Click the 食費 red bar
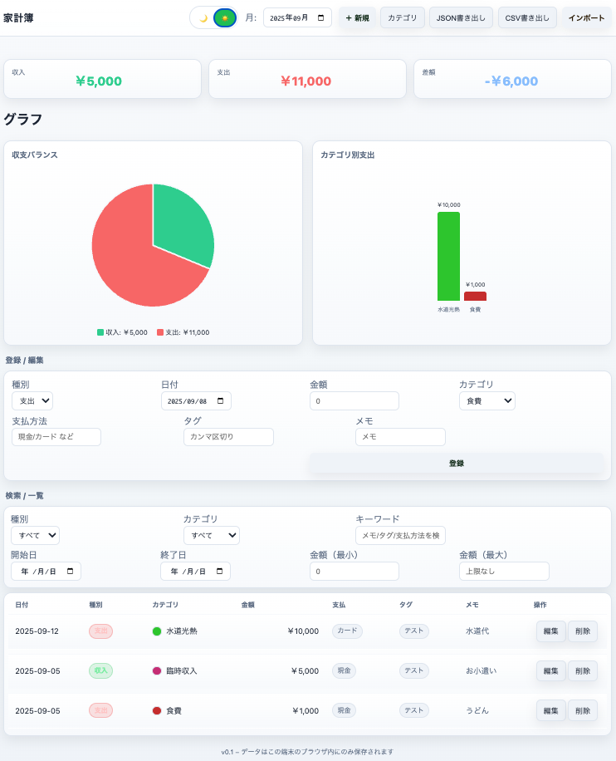The height and width of the screenshot is (761, 616). pos(476,296)
